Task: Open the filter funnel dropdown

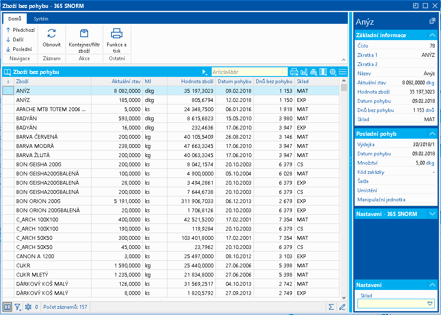Action: (18, 307)
